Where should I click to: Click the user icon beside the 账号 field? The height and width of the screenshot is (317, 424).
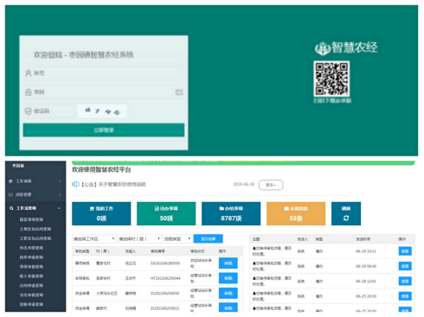point(29,73)
